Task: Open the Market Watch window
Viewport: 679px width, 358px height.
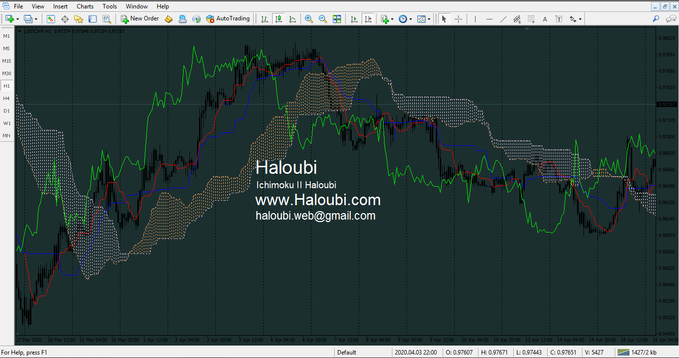Action: tap(51, 19)
